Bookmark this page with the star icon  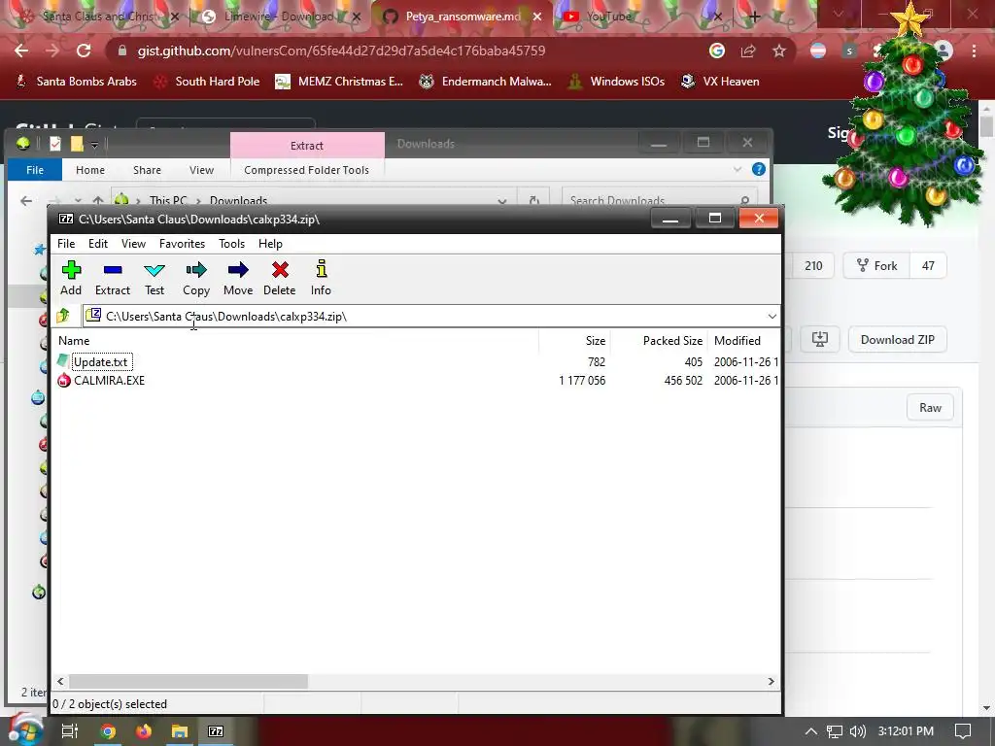(779, 51)
